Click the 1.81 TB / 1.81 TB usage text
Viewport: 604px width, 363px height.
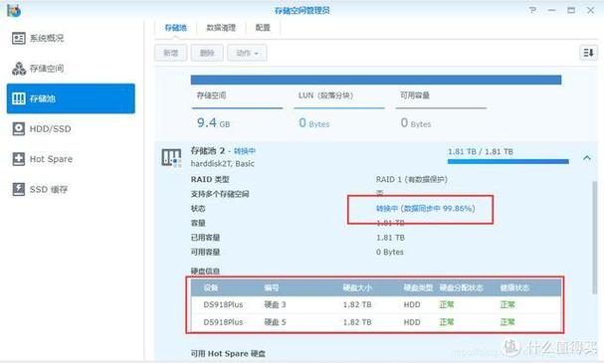pos(481,152)
